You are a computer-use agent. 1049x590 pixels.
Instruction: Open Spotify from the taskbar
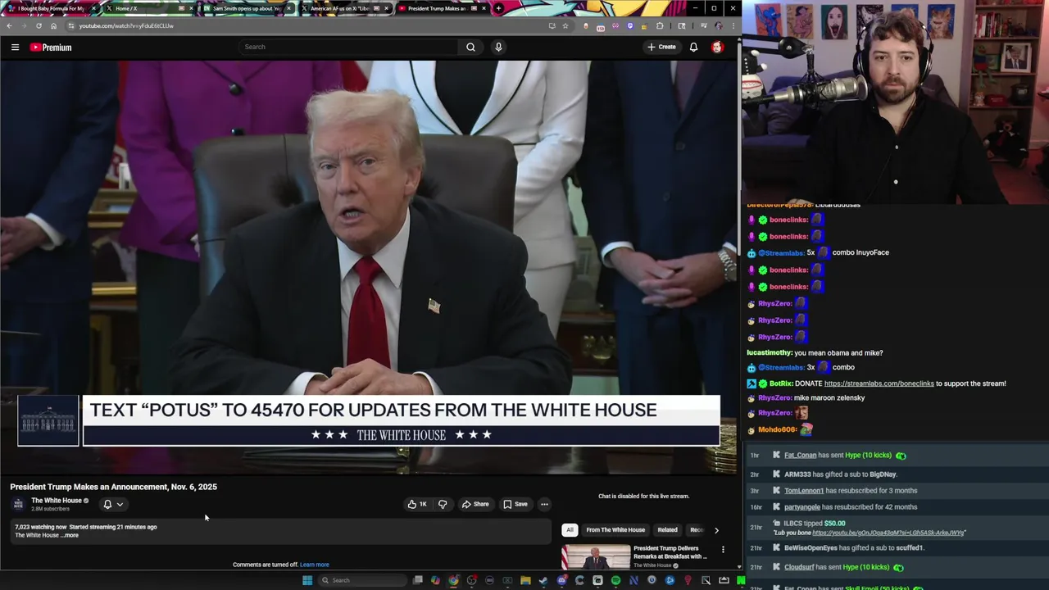click(x=615, y=580)
